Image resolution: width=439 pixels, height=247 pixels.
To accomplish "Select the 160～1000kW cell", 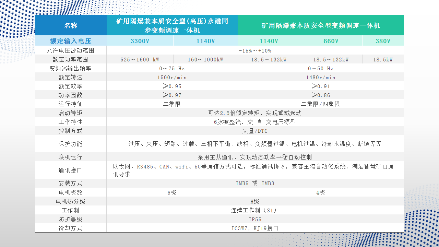I will (205, 59).
